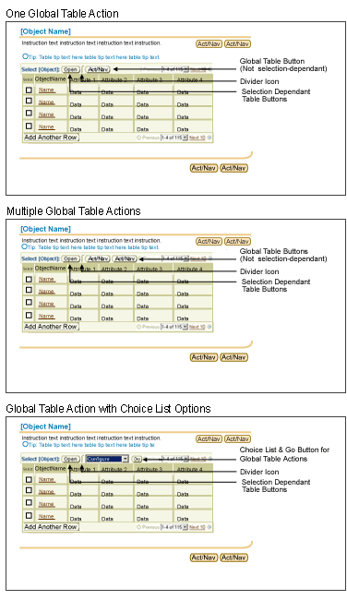
Task: Tick the first row checkbox in One Global Table Action
Action: 29,90
